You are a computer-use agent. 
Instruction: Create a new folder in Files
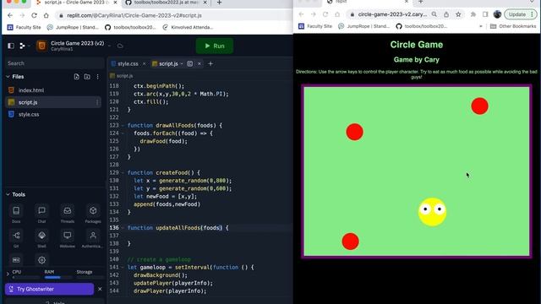87,77
